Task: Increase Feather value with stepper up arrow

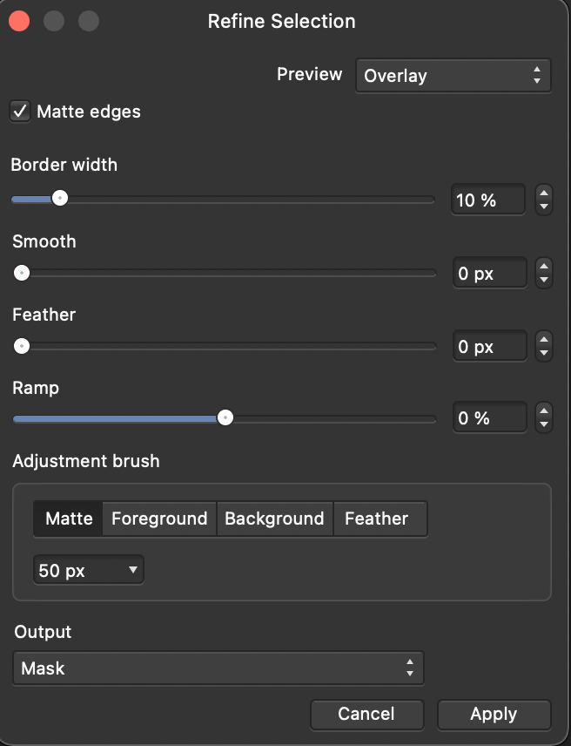Action: (x=545, y=340)
